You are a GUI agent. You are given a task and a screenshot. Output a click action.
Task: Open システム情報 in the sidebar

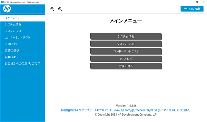[23, 24]
